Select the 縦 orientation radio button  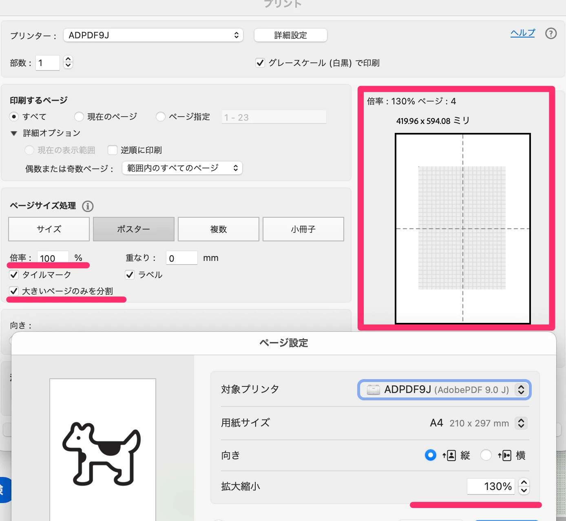(430, 455)
